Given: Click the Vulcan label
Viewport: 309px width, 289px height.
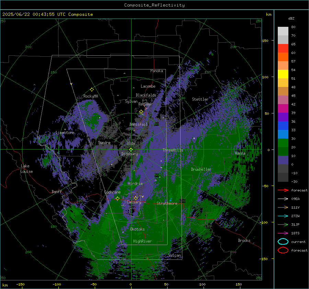Looking at the screenshot, I should [x=175, y=255].
